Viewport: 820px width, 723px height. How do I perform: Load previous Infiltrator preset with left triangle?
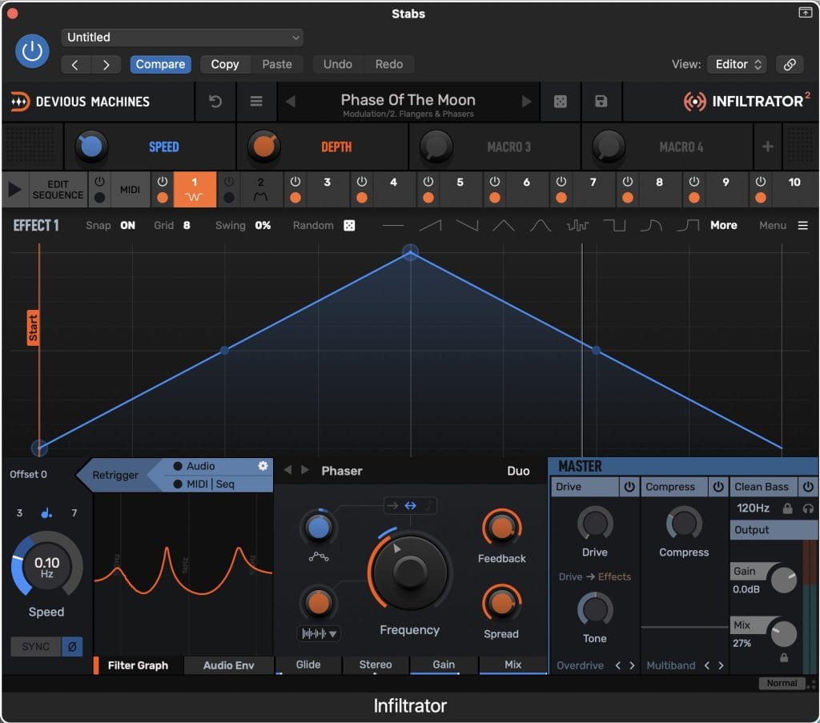coord(290,101)
